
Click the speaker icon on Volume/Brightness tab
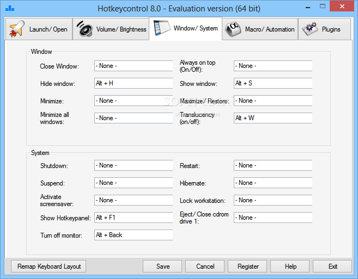point(84,29)
